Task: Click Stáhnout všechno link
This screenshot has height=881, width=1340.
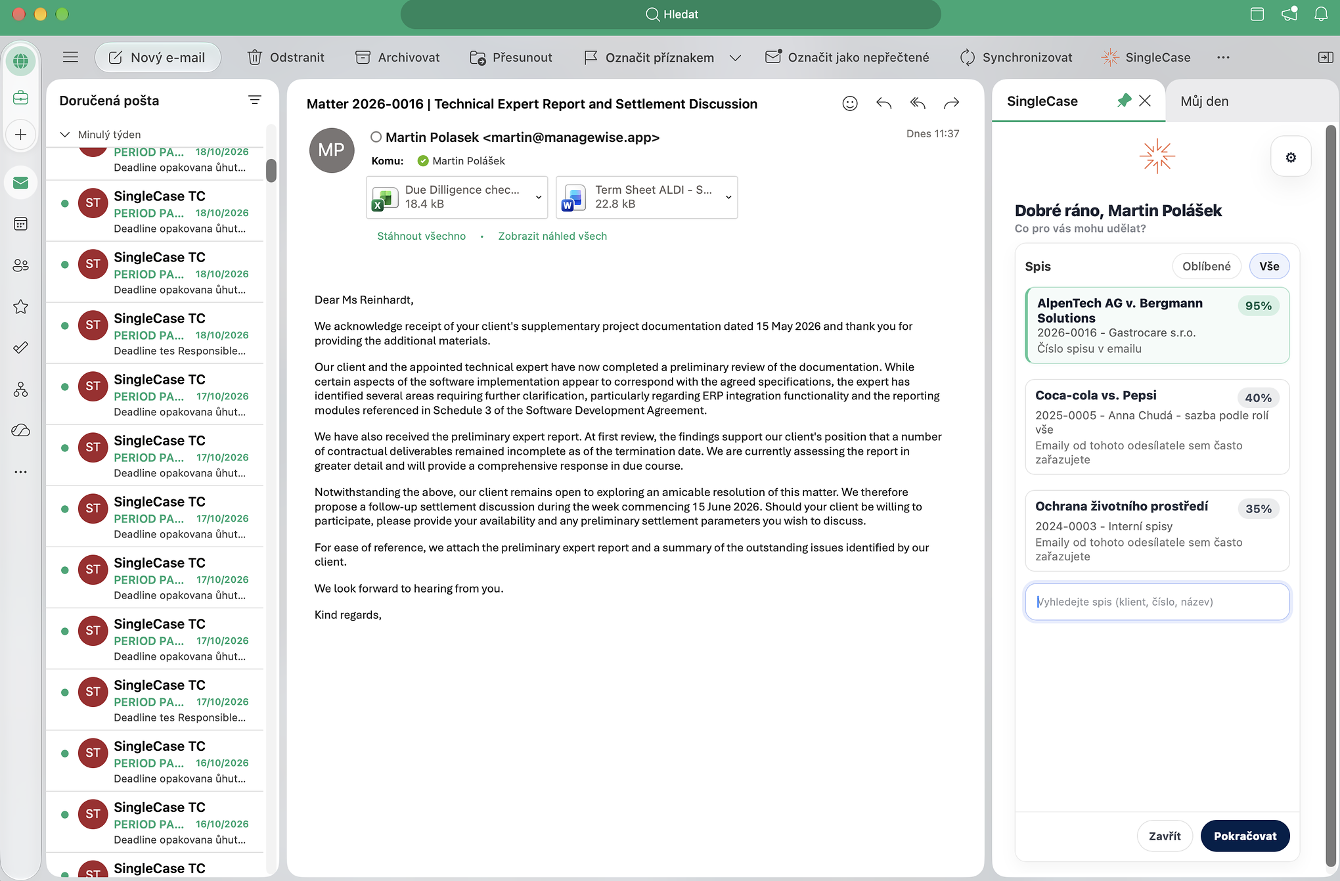Action: [x=421, y=236]
